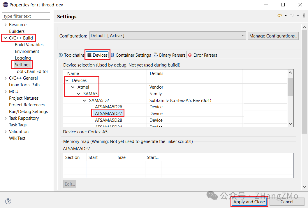
Task: Collapse the SAMA5D2 subfamily node
Action: coord(85,101)
